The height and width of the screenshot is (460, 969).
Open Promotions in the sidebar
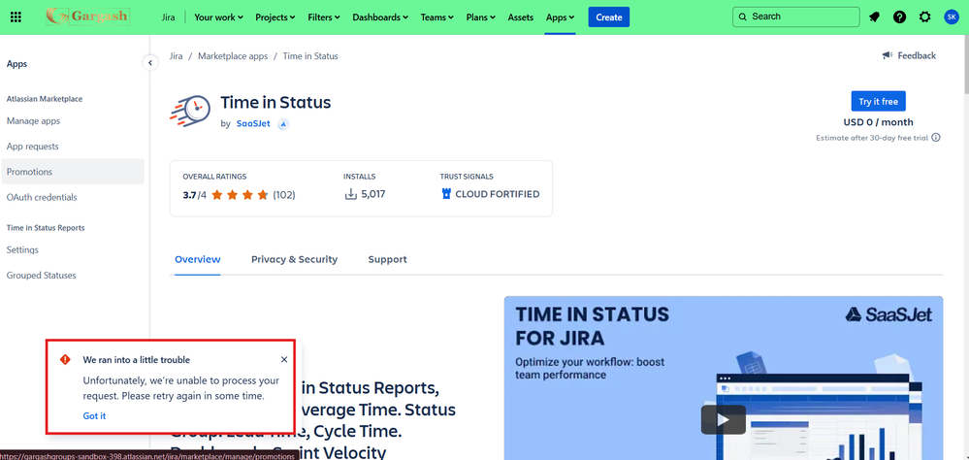coord(73,172)
